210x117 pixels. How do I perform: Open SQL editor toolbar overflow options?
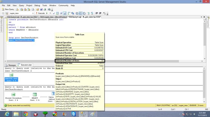[107, 14]
